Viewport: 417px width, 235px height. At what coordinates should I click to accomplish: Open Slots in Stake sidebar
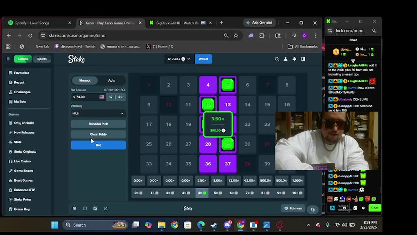18,142
